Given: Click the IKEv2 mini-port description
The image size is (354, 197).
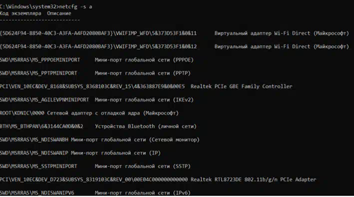Looking at the screenshot, I should (x=144, y=99).
